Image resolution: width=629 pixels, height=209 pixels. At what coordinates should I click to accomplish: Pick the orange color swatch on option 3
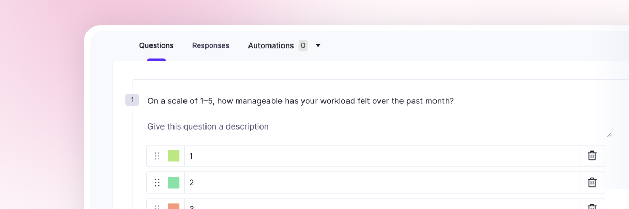pos(173,206)
